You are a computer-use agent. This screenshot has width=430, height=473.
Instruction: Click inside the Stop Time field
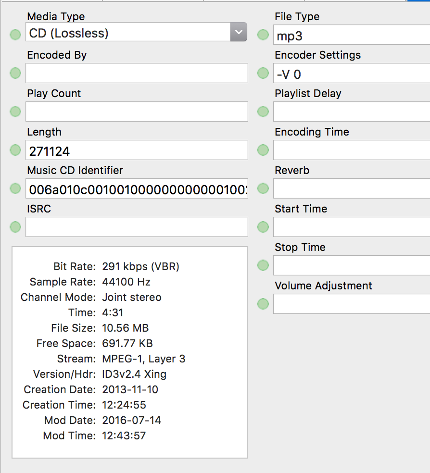click(351, 265)
